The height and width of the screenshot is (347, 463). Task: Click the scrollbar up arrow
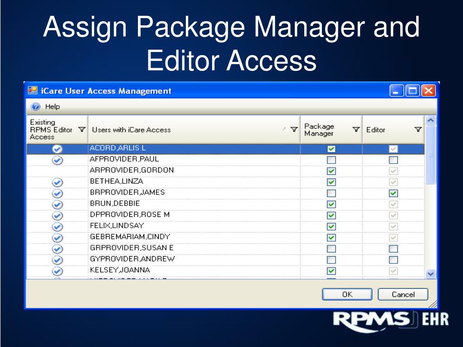click(x=430, y=120)
